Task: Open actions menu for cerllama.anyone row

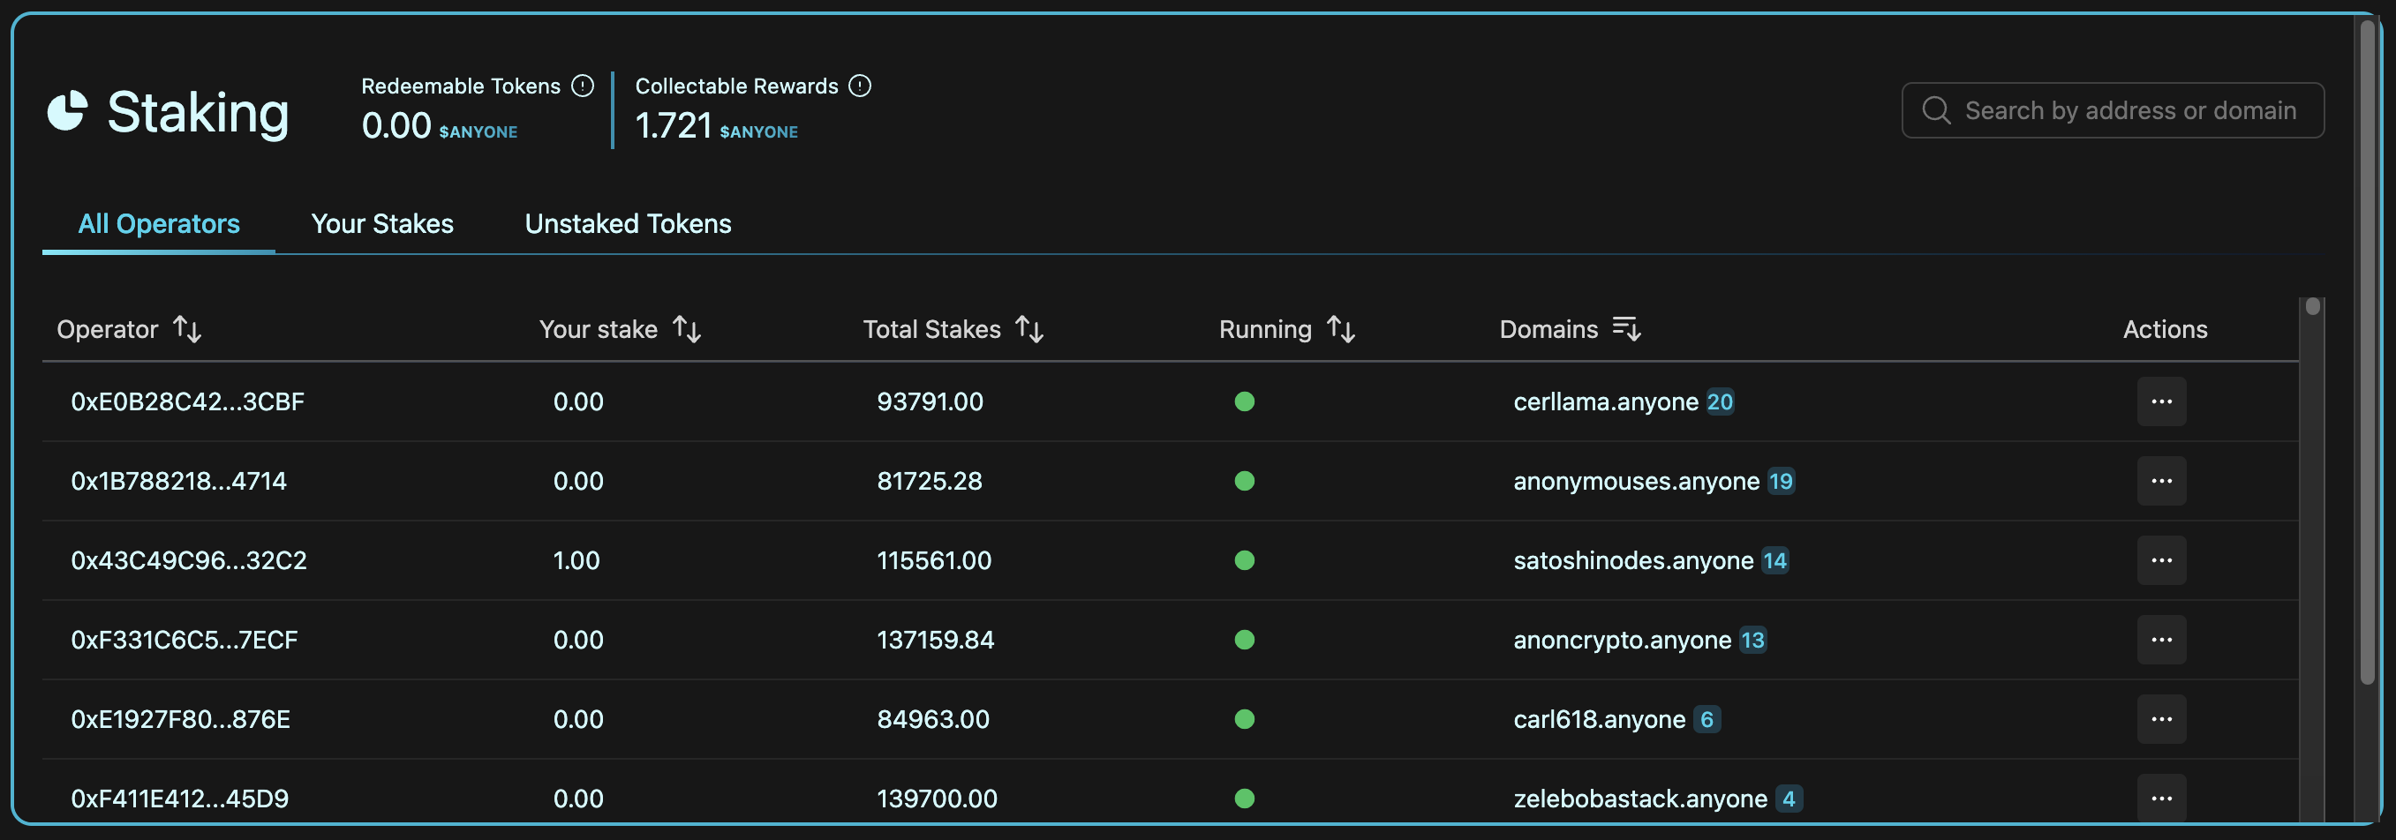Action: (x=2160, y=401)
